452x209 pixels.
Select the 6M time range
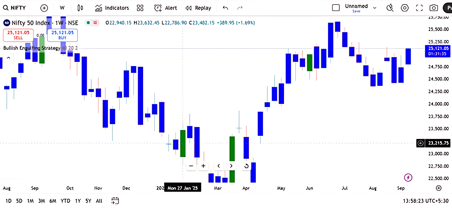53,201
